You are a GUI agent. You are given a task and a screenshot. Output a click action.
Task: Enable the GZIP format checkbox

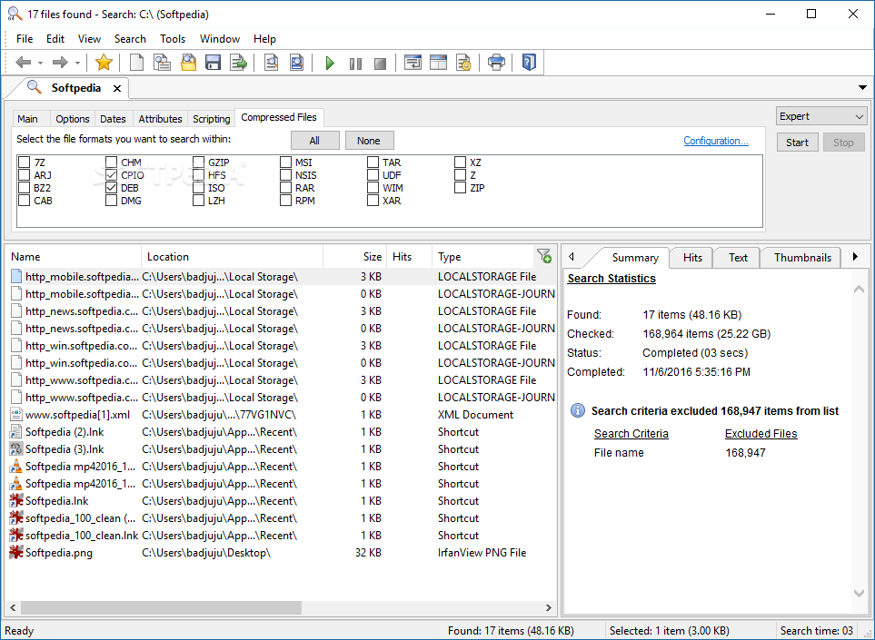pyautogui.click(x=198, y=162)
